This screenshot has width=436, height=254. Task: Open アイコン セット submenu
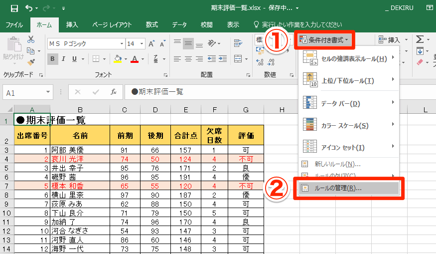[349, 148]
